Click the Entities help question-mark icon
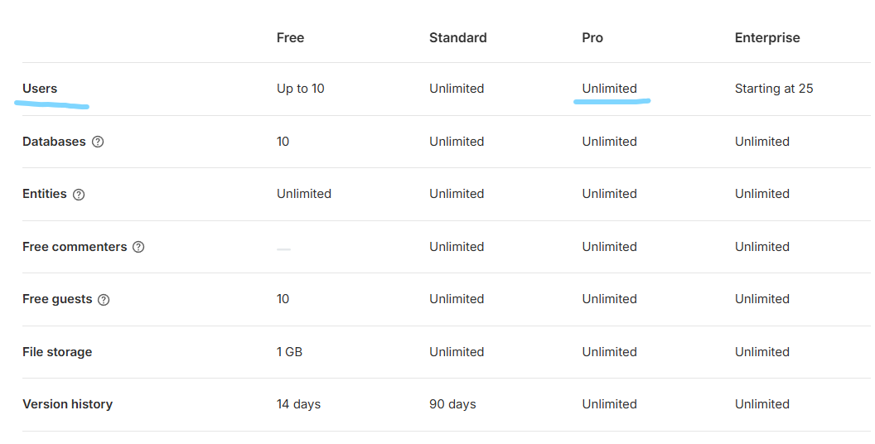The image size is (875, 444). [79, 195]
